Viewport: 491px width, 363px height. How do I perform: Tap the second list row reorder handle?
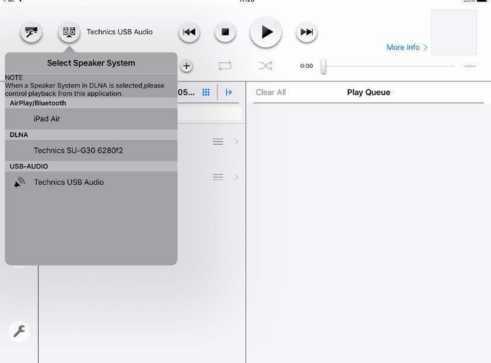click(x=218, y=177)
